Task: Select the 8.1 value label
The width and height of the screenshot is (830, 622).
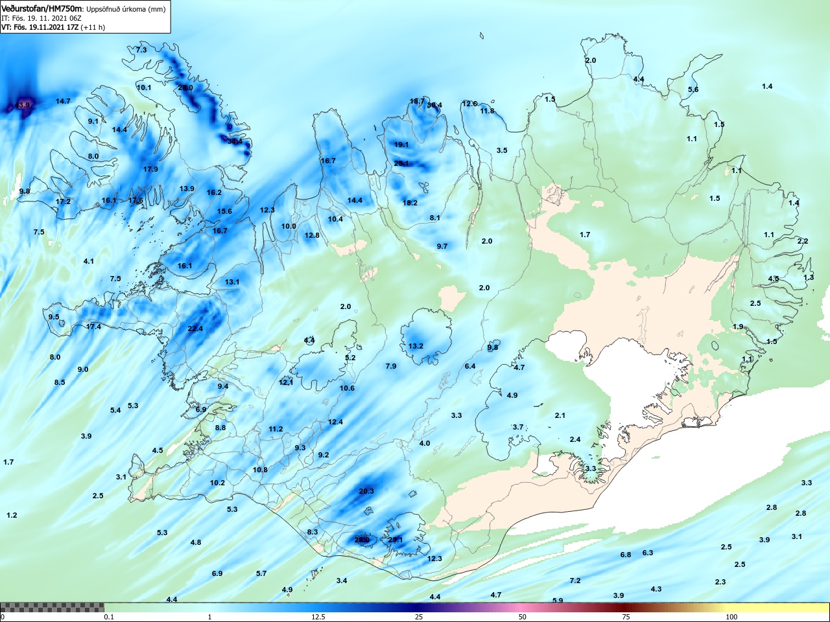Action: click(435, 218)
